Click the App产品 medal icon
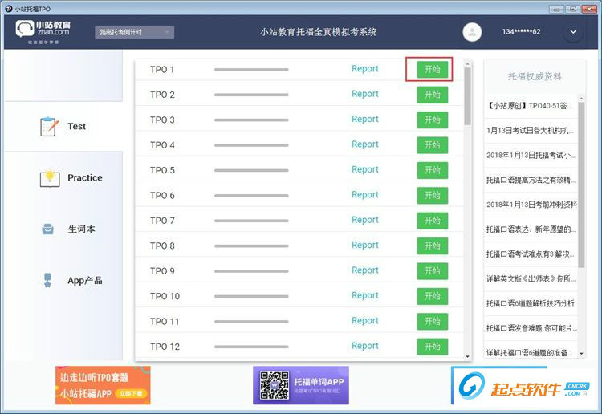 (x=47, y=281)
